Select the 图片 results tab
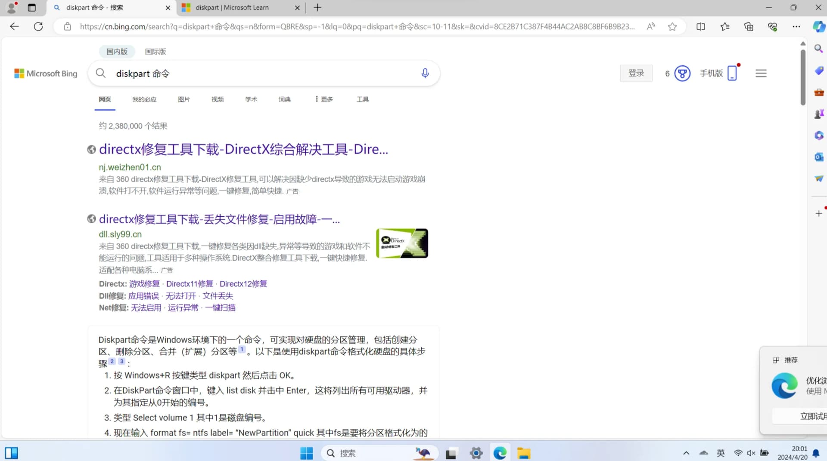The width and height of the screenshot is (827, 461). click(184, 99)
